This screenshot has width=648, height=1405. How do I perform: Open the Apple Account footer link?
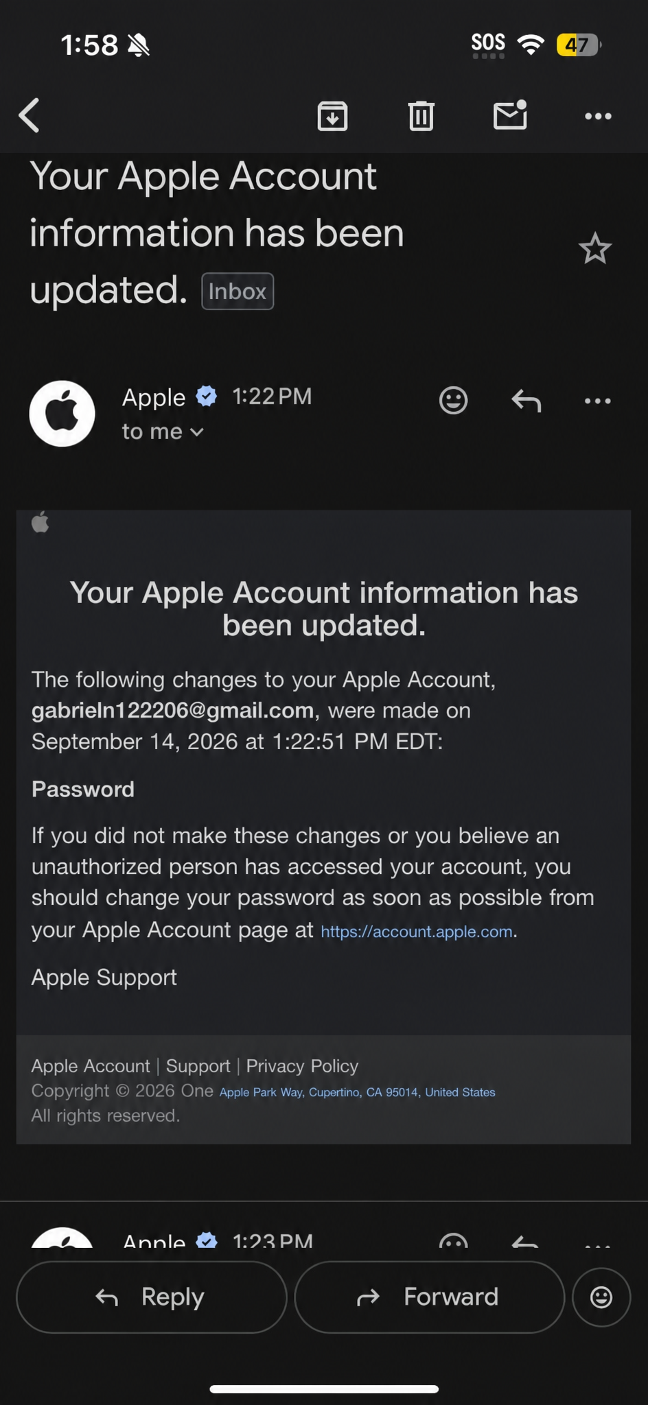91,1065
